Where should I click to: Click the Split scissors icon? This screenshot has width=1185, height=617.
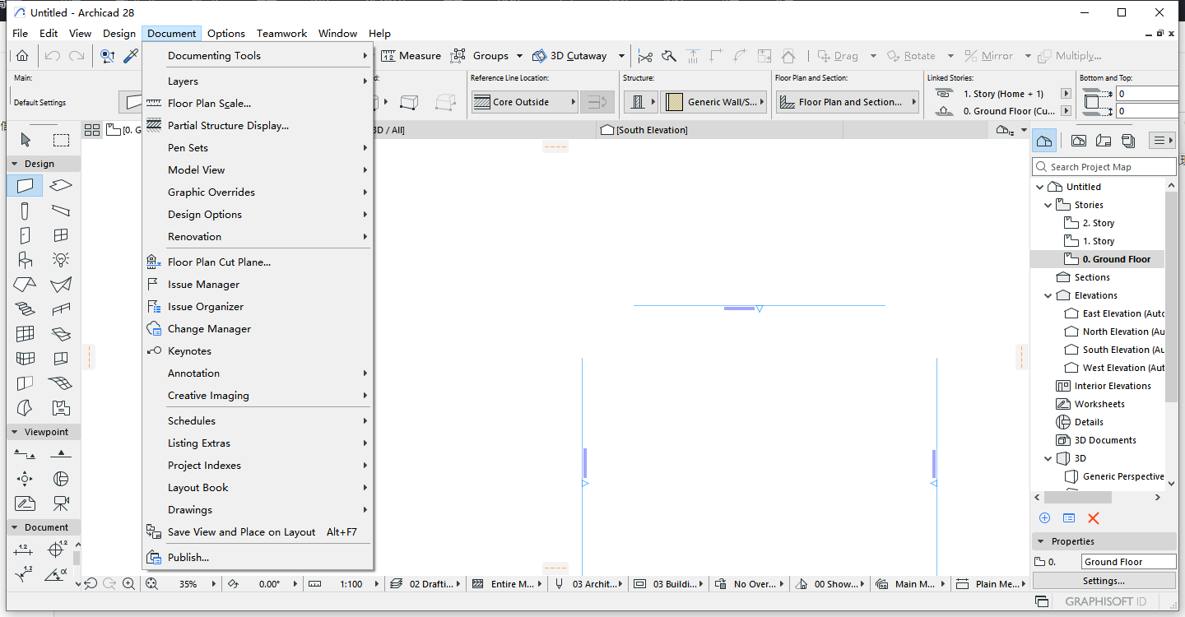[x=644, y=56]
